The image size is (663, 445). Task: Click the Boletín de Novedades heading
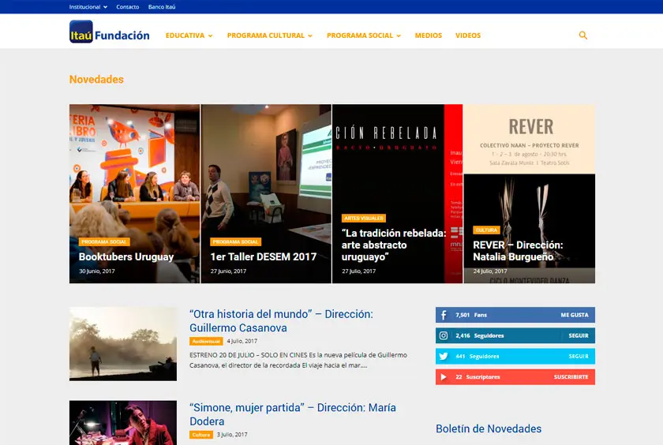pyautogui.click(x=489, y=428)
